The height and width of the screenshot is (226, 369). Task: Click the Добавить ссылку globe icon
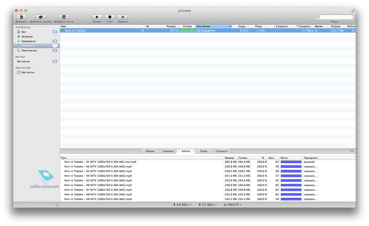pos(40,17)
